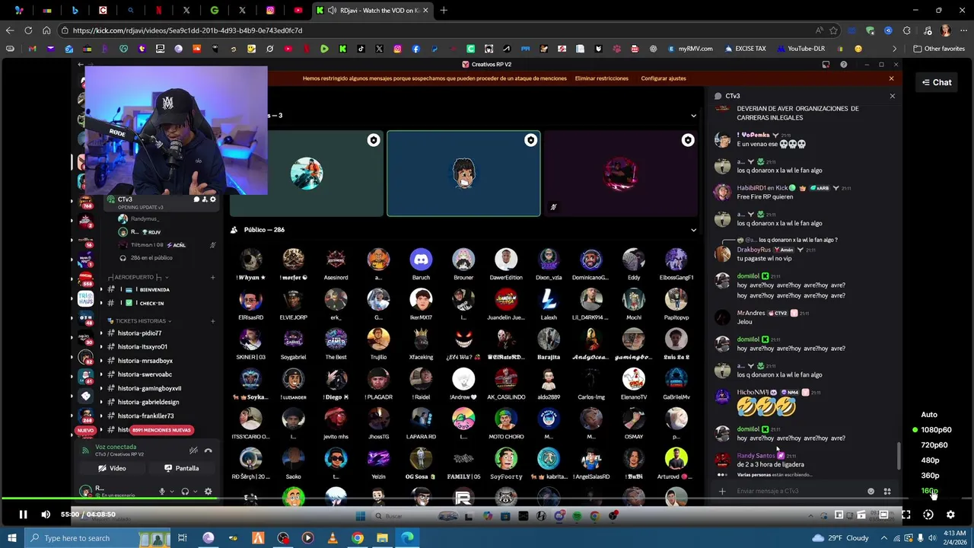Select 480p video quality

tap(930, 460)
